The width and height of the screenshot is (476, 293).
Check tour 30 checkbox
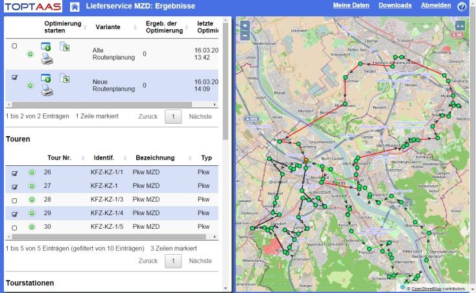click(x=14, y=228)
